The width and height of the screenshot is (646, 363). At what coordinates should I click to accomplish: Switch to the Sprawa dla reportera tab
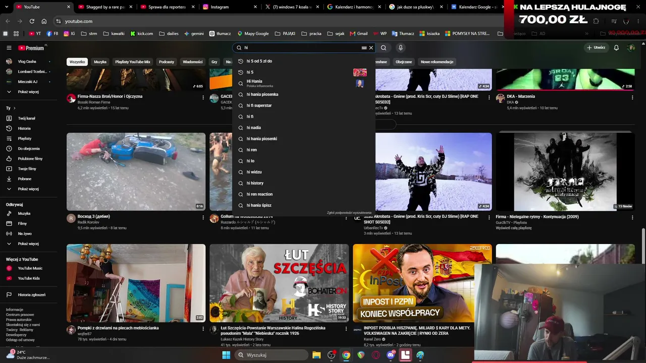tap(167, 7)
